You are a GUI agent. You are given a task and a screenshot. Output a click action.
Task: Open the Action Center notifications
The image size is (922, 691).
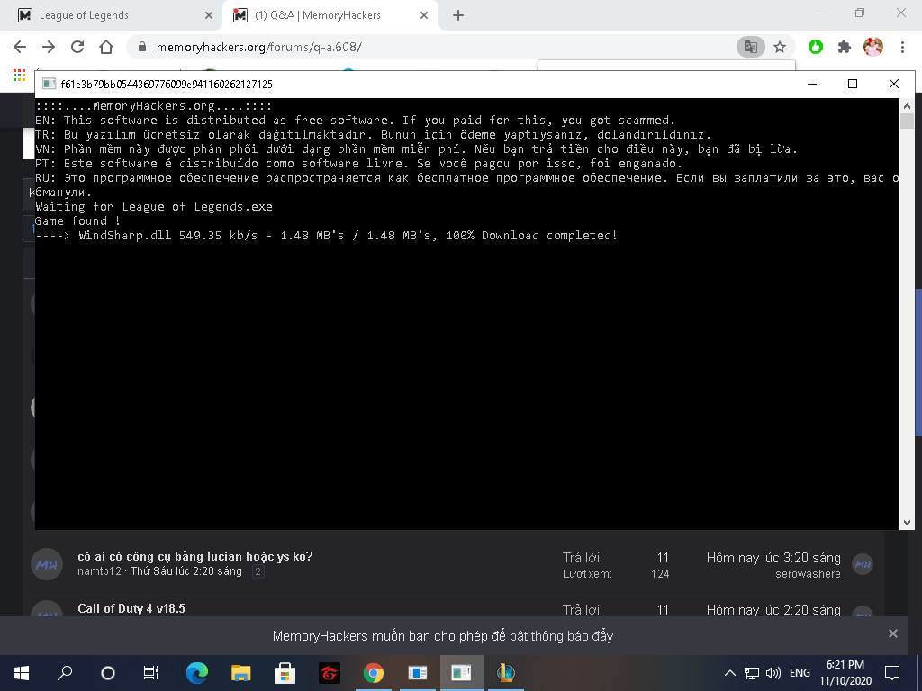click(892, 673)
